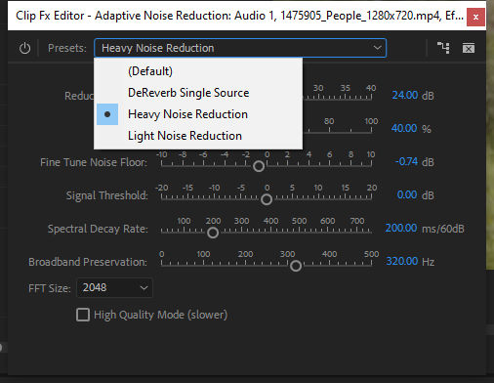Toggle the effect power button
The width and height of the screenshot is (494, 383).
pyautogui.click(x=24, y=48)
